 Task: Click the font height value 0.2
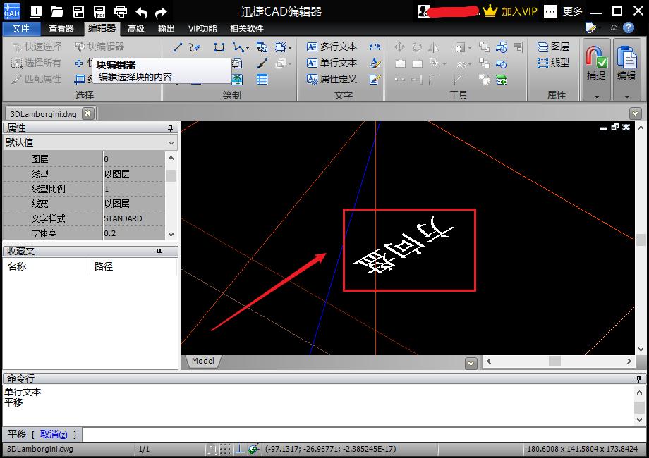pos(109,233)
